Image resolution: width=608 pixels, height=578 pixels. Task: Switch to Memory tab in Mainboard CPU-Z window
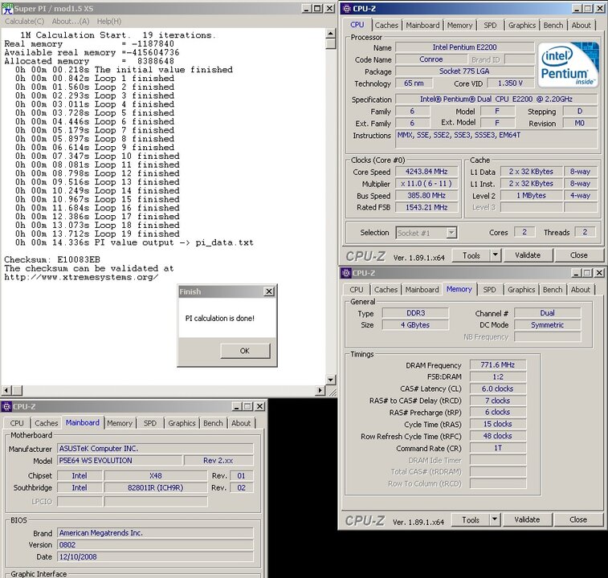pos(120,423)
